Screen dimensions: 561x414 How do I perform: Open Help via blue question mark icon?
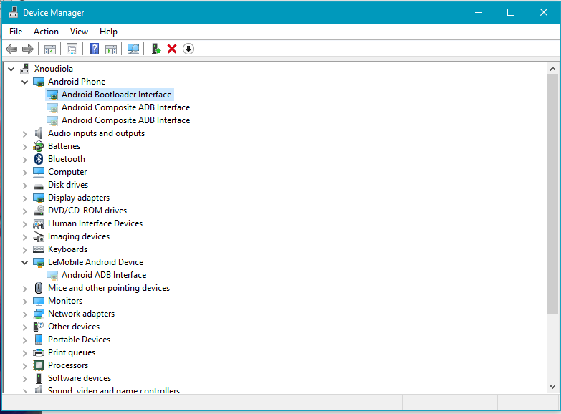(x=94, y=49)
